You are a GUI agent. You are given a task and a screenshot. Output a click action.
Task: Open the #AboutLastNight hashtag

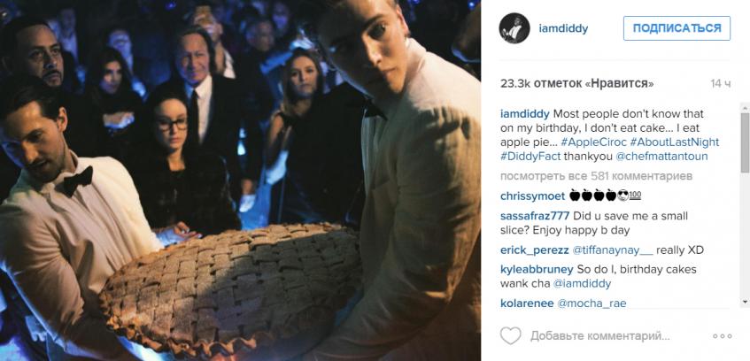coord(676,142)
